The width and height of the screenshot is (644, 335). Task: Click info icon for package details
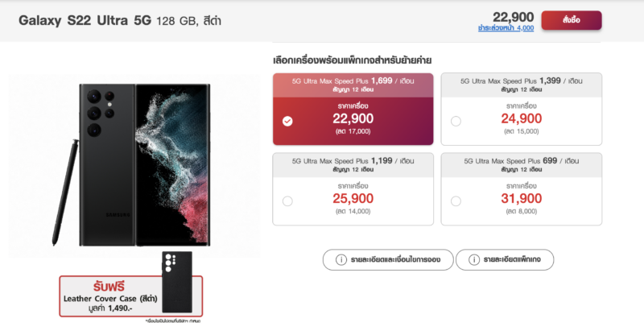[474, 260]
